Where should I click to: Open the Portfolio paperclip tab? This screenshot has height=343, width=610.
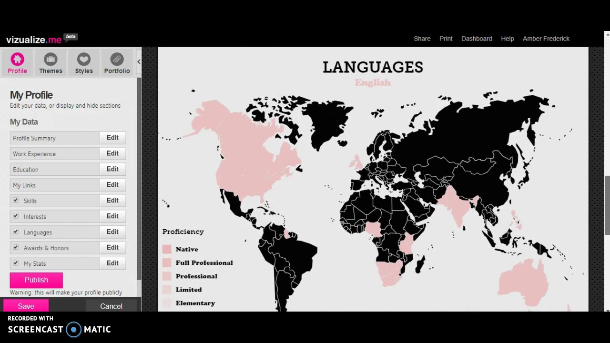coord(117,62)
